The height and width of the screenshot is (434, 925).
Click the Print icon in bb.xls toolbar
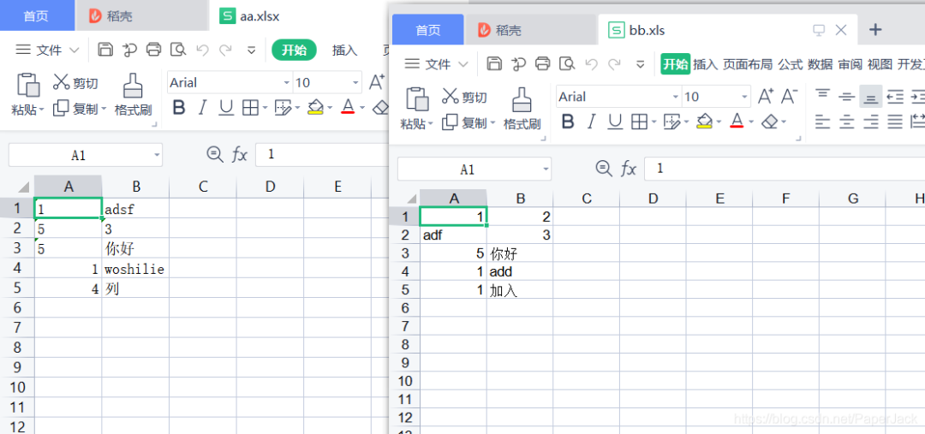[x=542, y=63]
